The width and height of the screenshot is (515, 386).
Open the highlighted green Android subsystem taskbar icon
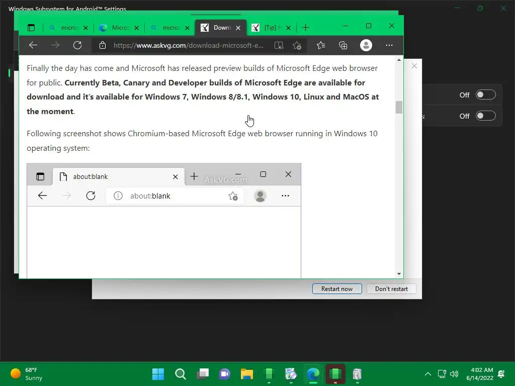335,374
